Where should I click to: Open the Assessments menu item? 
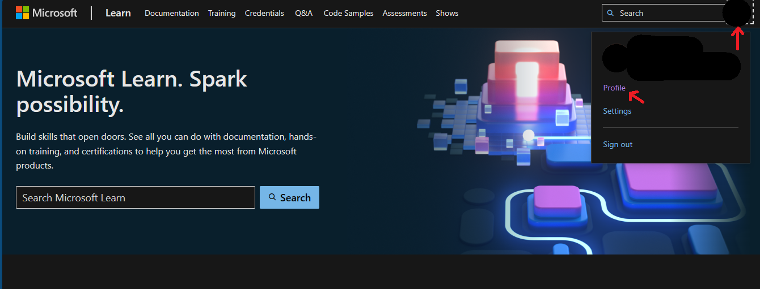(x=405, y=13)
